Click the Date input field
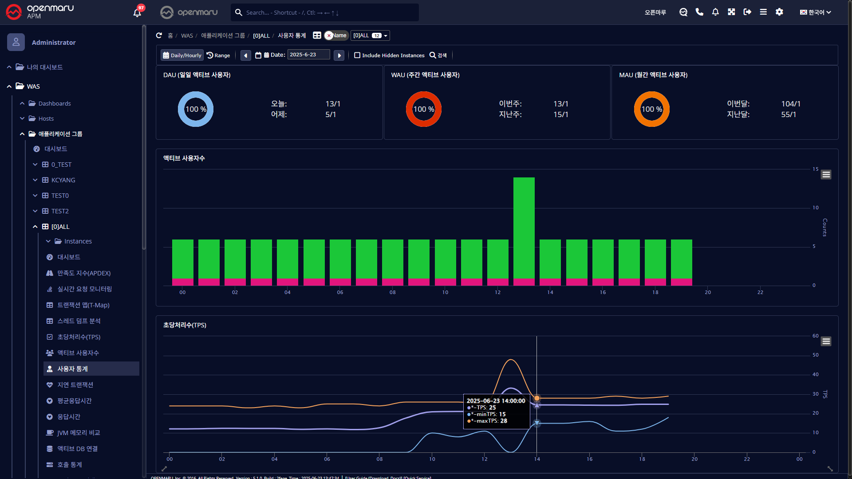The image size is (852, 479). [308, 55]
